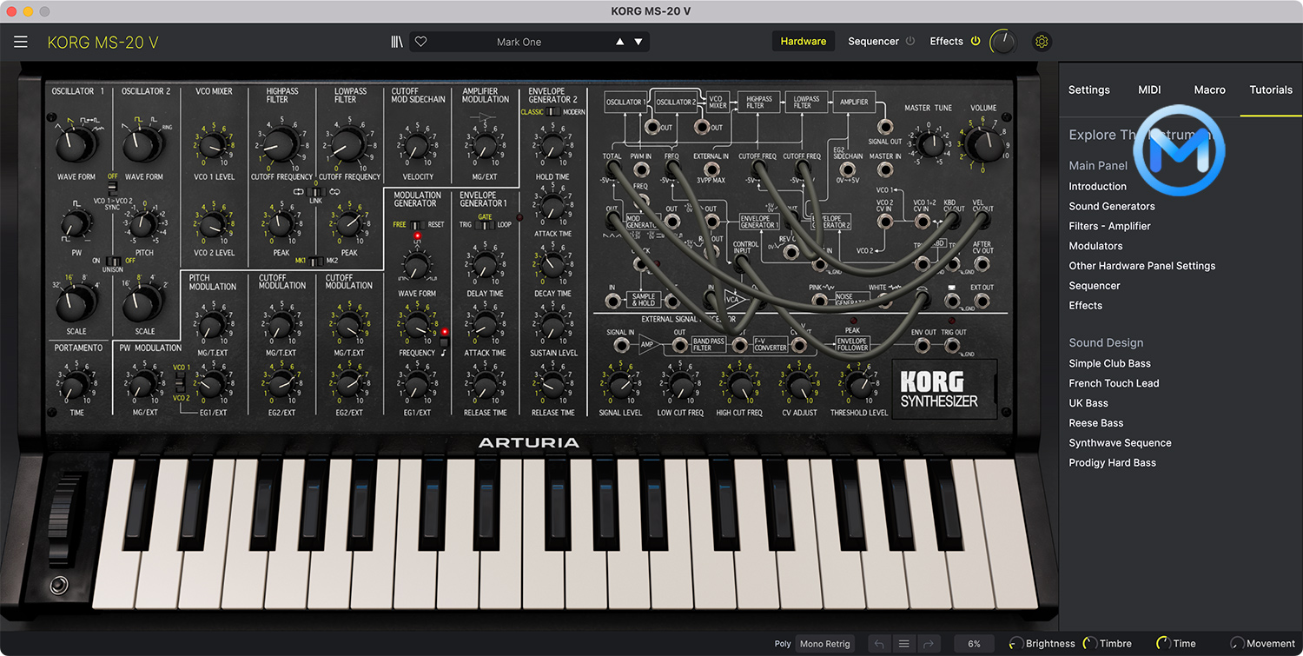Image resolution: width=1303 pixels, height=656 pixels.
Task: Click the Threshold Level knob
Action: (x=858, y=385)
